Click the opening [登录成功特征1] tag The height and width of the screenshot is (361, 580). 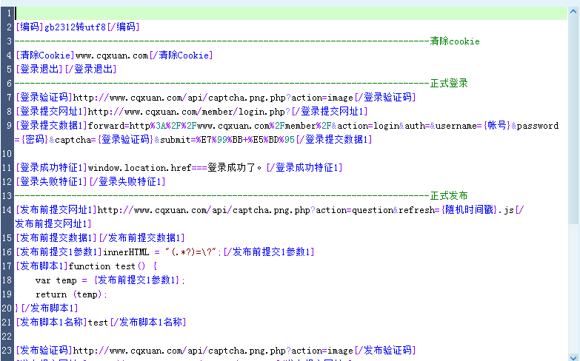(x=50, y=168)
